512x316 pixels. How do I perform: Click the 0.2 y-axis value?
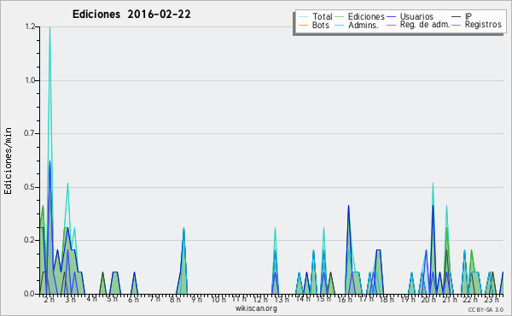coord(30,240)
